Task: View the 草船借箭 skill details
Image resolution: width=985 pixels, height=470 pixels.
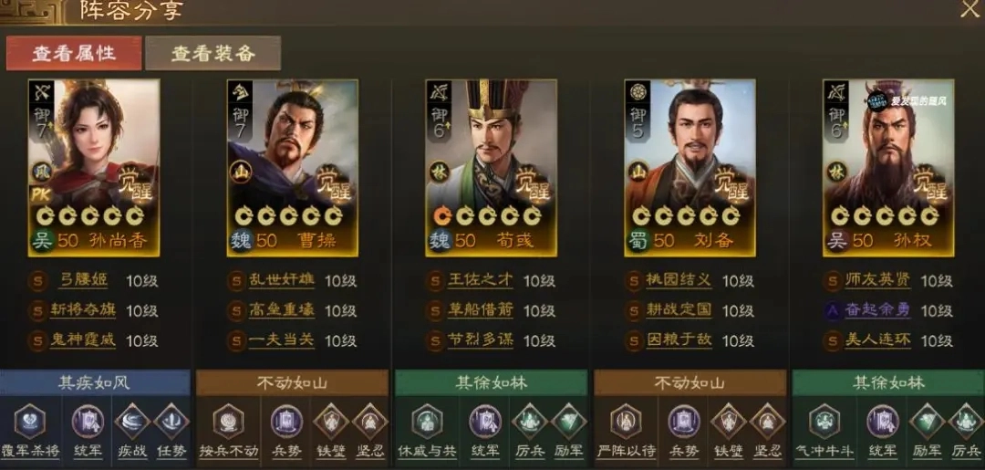Action: tap(481, 309)
